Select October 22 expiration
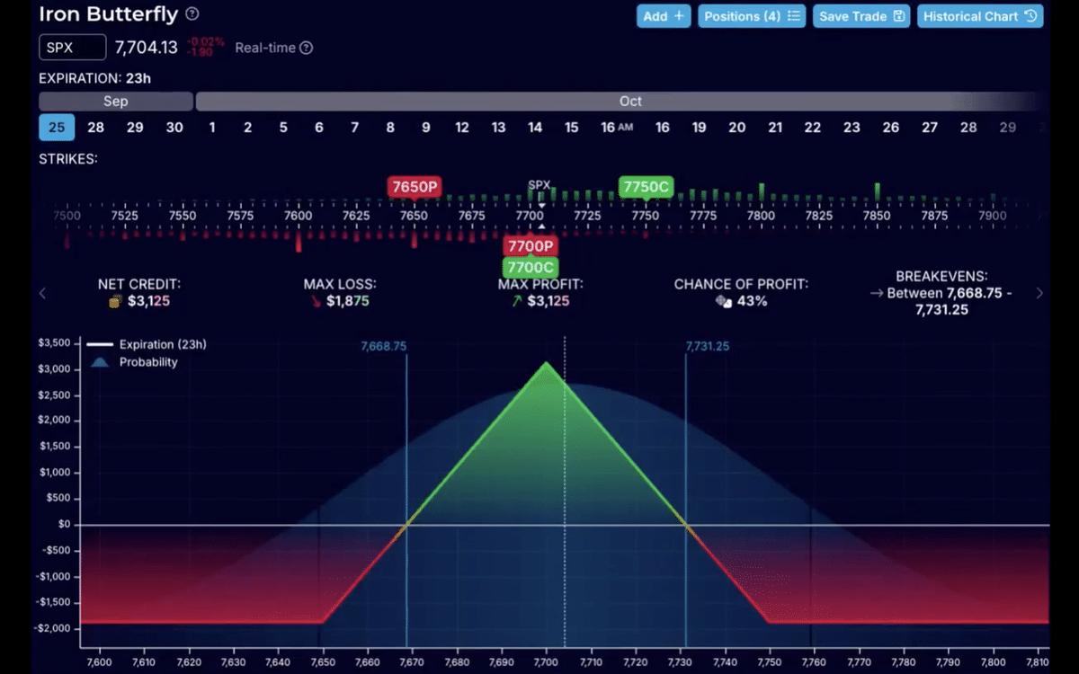 (x=813, y=128)
